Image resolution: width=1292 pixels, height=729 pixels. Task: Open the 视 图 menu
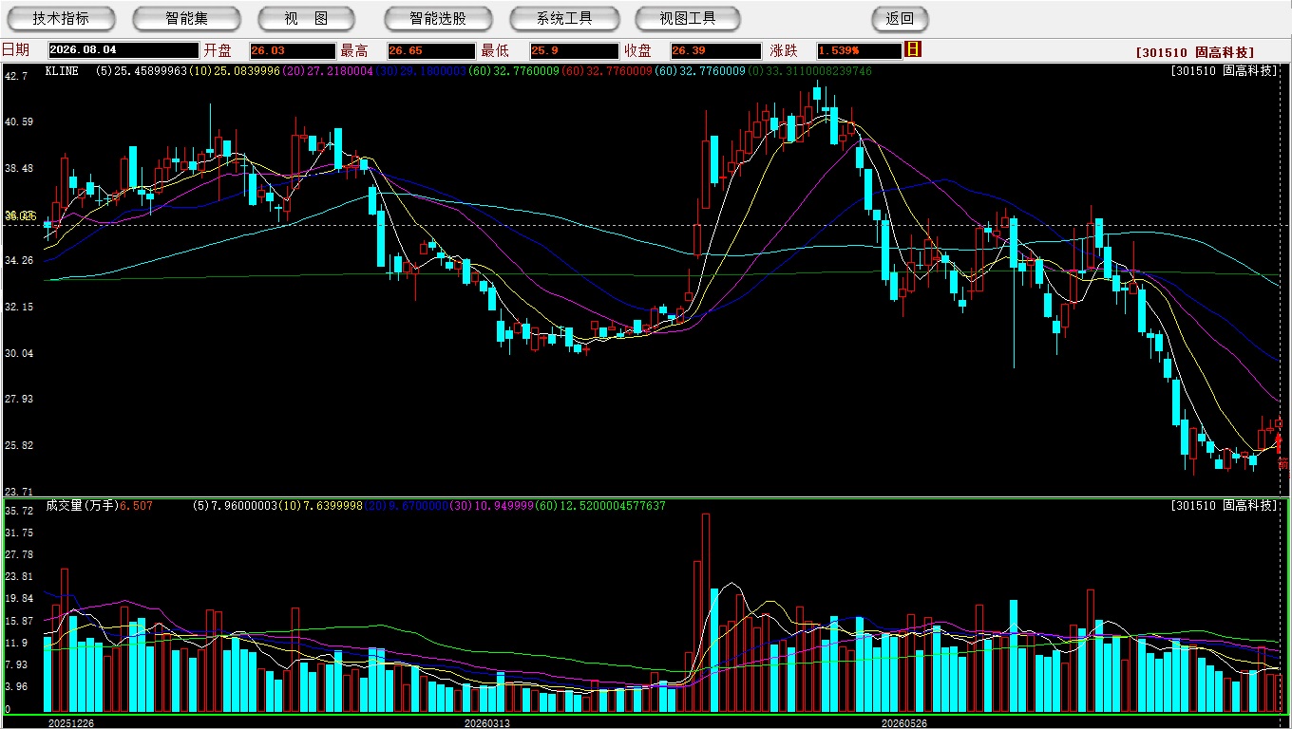(306, 18)
